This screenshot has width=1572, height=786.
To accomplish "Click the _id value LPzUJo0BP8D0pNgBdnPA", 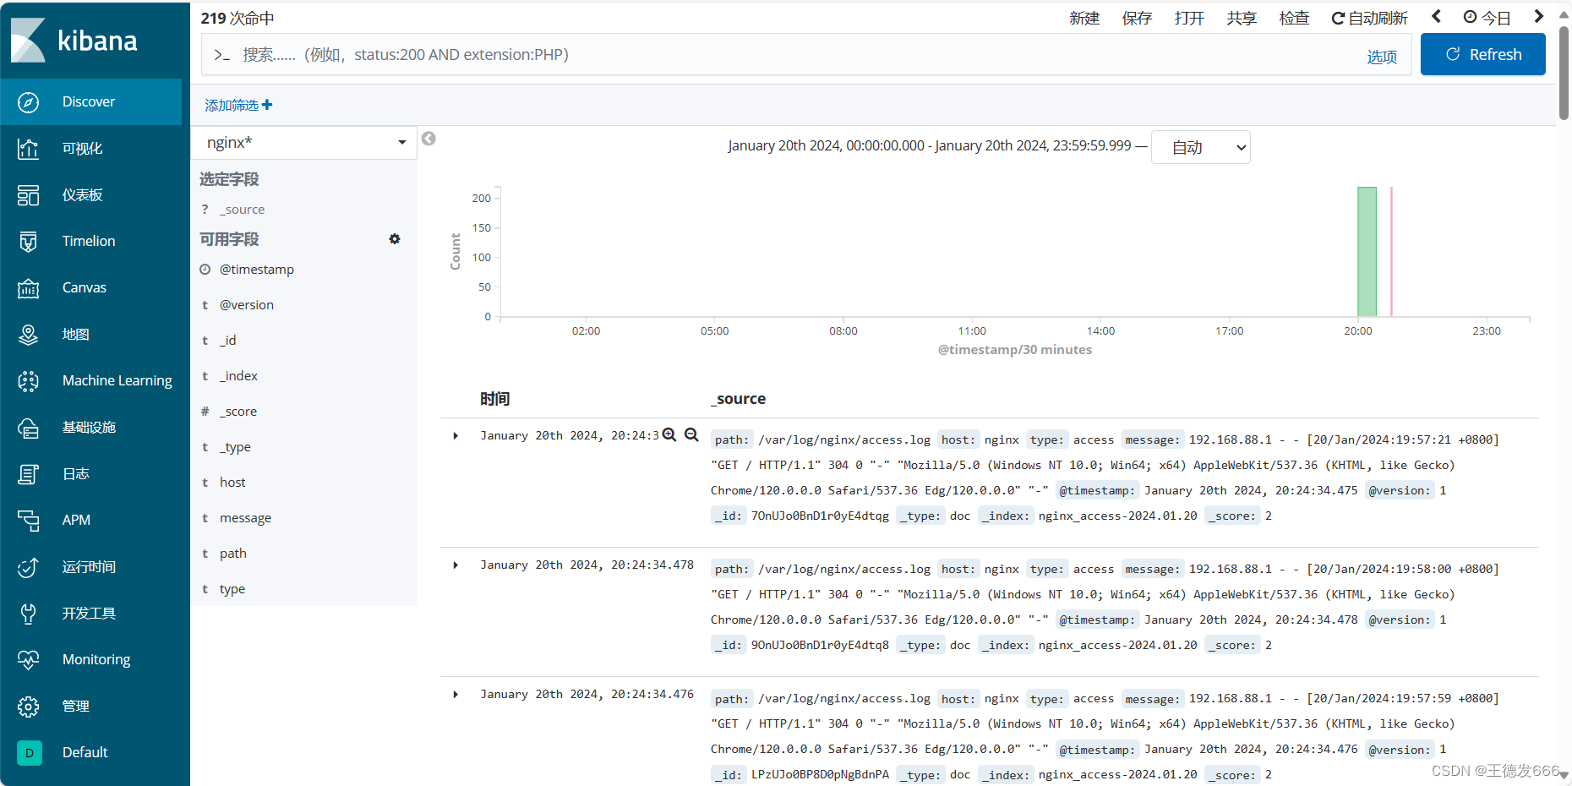I will coord(820,774).
